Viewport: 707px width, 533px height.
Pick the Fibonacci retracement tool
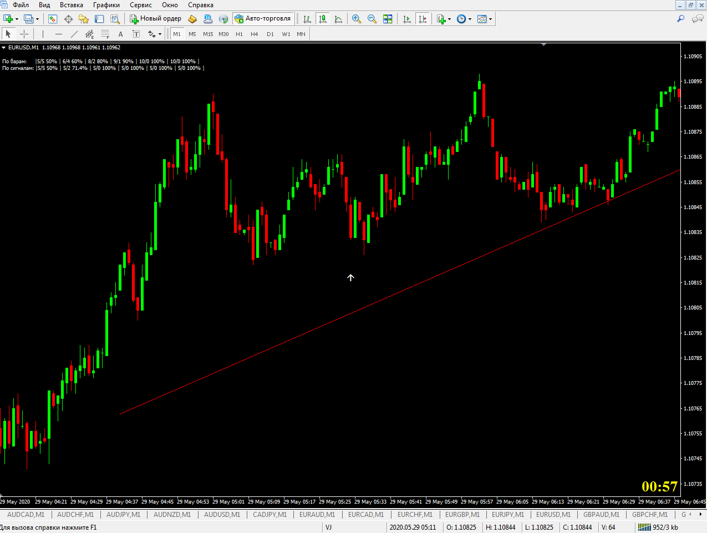click(x=105, y=34)
